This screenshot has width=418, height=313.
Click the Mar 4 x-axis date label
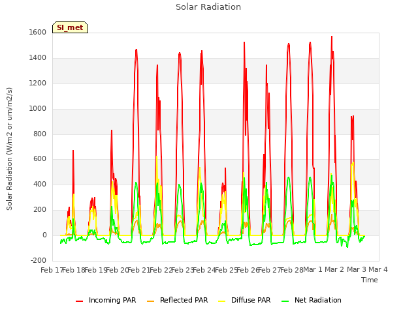pyautogui.click(x=378, y=269)
